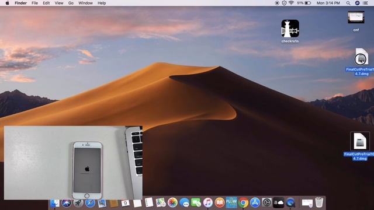
Task: Open System Preferences from the Dock
Action: [x=266, y=203]
